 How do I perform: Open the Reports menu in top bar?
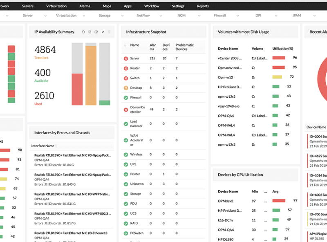pos(203,6)
